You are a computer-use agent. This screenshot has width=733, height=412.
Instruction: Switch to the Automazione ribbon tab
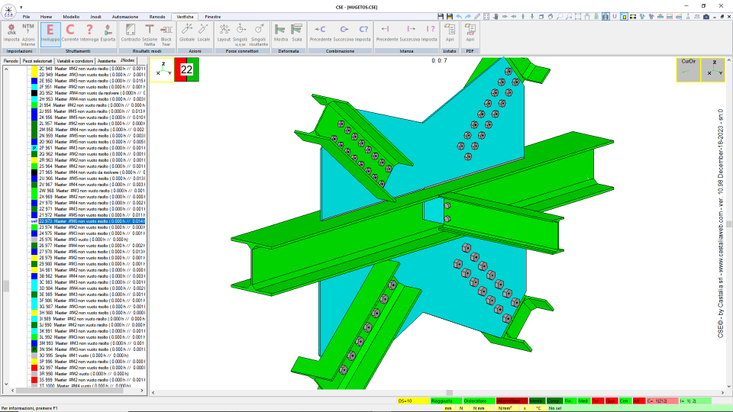point(124,17)
